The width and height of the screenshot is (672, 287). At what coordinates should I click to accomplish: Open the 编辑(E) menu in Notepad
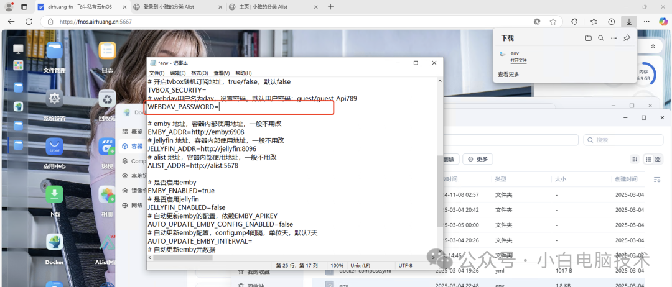coord(178,73)
